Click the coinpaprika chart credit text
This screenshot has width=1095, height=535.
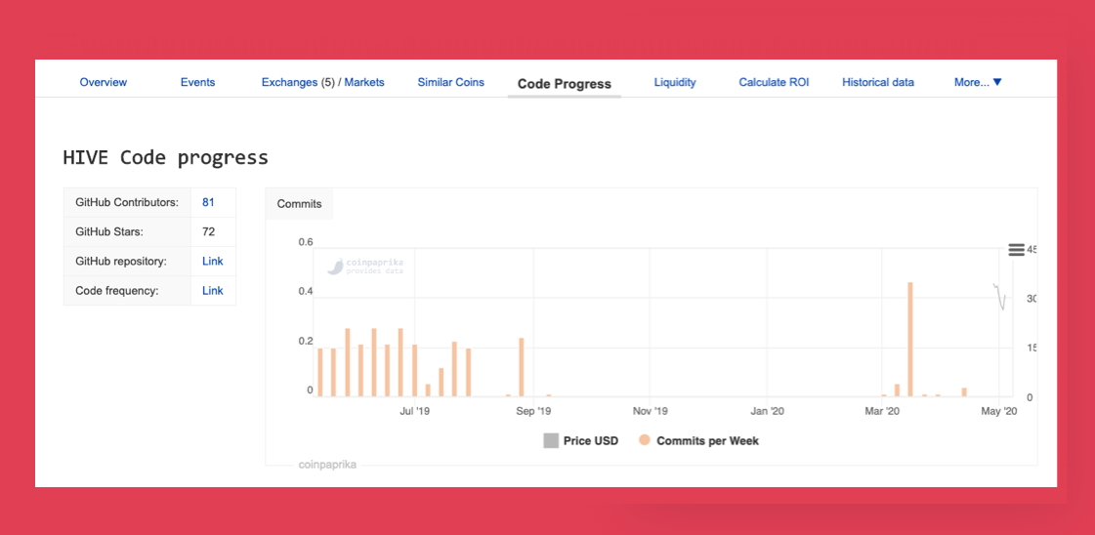coord(327,464)
